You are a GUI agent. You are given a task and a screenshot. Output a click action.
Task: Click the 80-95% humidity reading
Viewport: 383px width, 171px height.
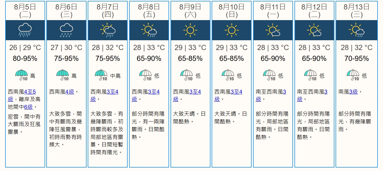pyautogui.click(x=25, y=59)
